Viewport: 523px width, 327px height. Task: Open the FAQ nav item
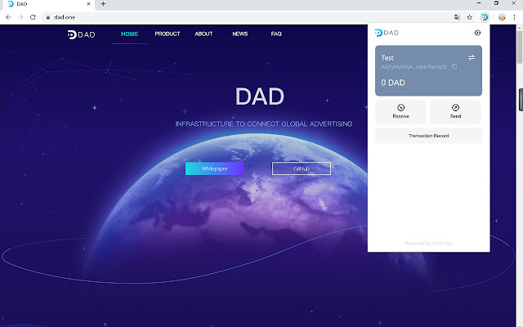[x=276, y=34]
